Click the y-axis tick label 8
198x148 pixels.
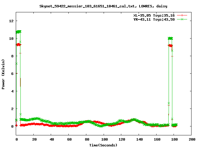tap(12, 56)
